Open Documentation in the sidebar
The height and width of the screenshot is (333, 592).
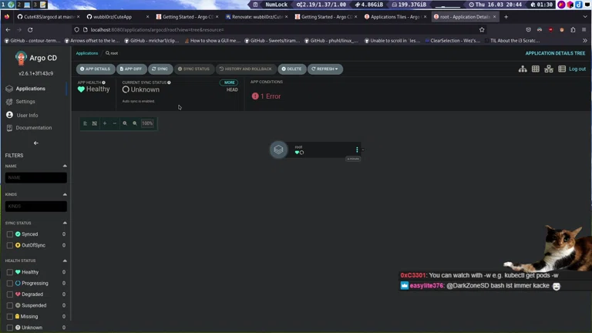pos(34,128)
